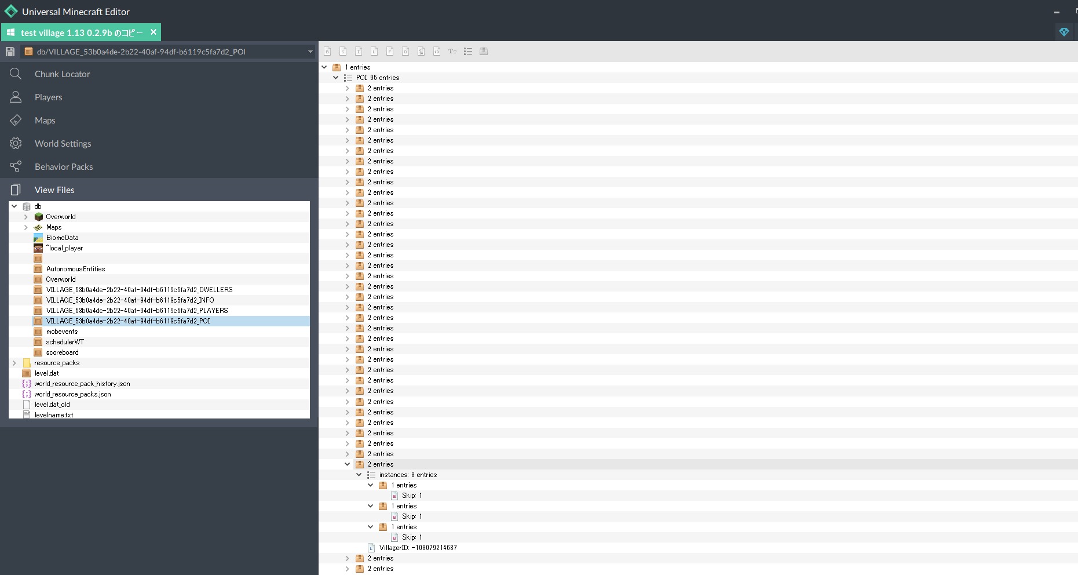1078x575 pixels.
Task: Open the file path dropdown
Action: point(310,52)
